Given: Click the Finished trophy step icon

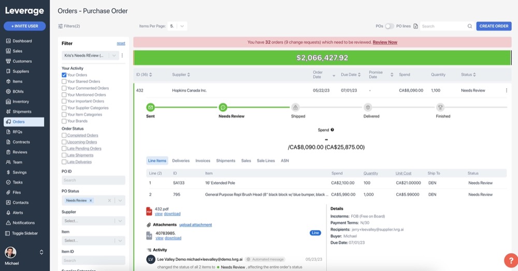Looking at the screenshot, I should tap(440, 107).
